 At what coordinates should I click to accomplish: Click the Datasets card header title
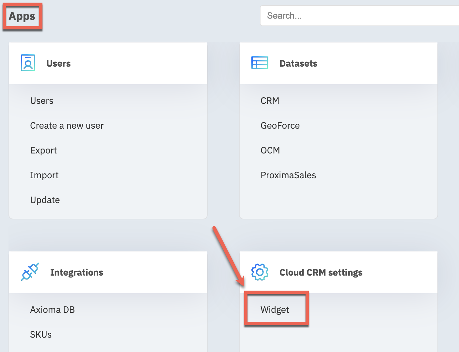click(298, 63)
